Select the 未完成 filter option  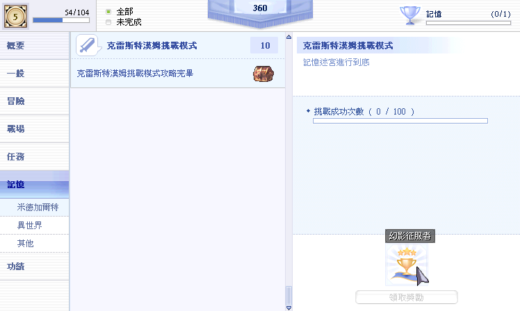108,22
